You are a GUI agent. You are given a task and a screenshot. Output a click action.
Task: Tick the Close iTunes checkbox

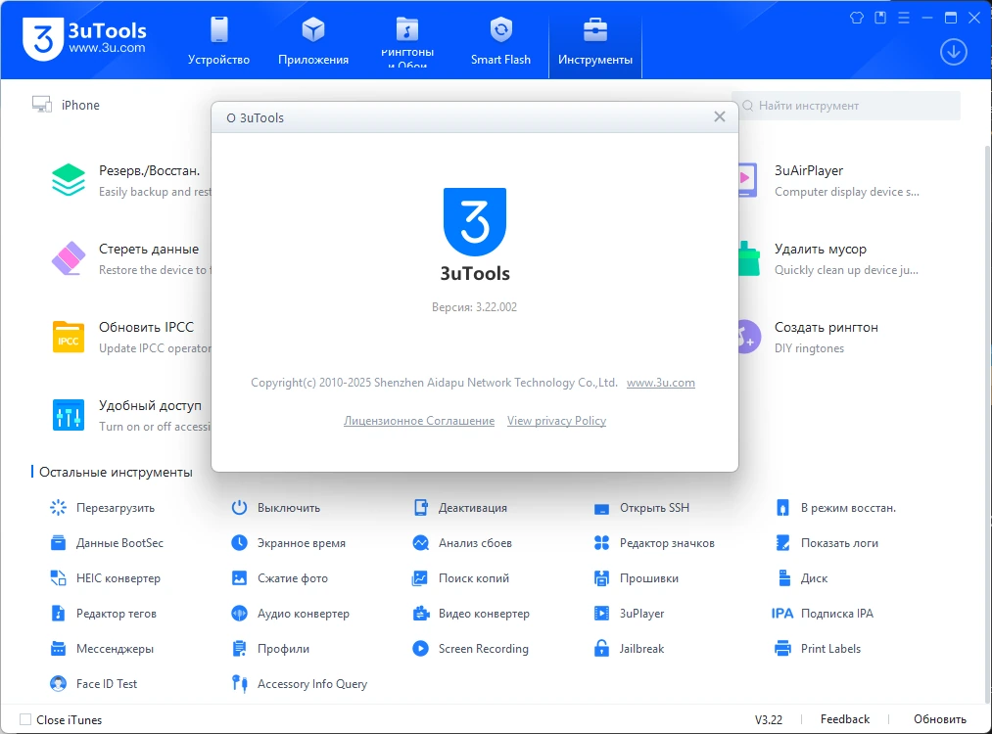[25, 719]
